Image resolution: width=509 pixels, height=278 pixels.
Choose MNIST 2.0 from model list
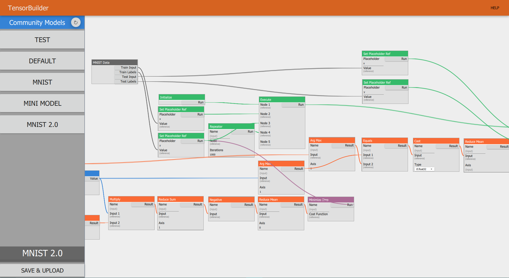tap(42, 125)
